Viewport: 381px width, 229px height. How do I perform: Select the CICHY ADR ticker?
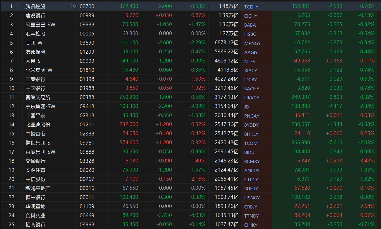point(251,16)
